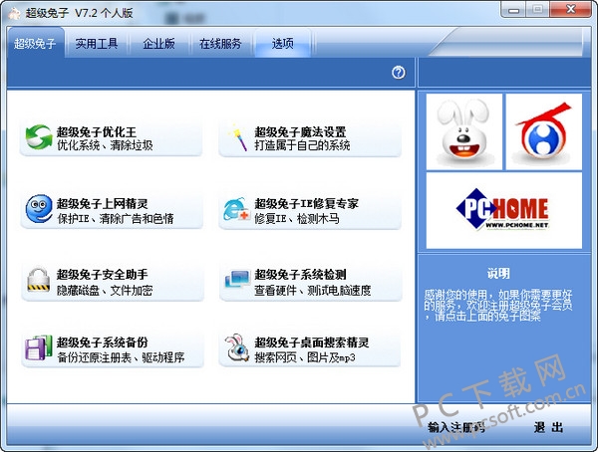598x452 pixels.
Task: Click the floppy disk 系统备份 icon
Action: click(x=38, y=347)
